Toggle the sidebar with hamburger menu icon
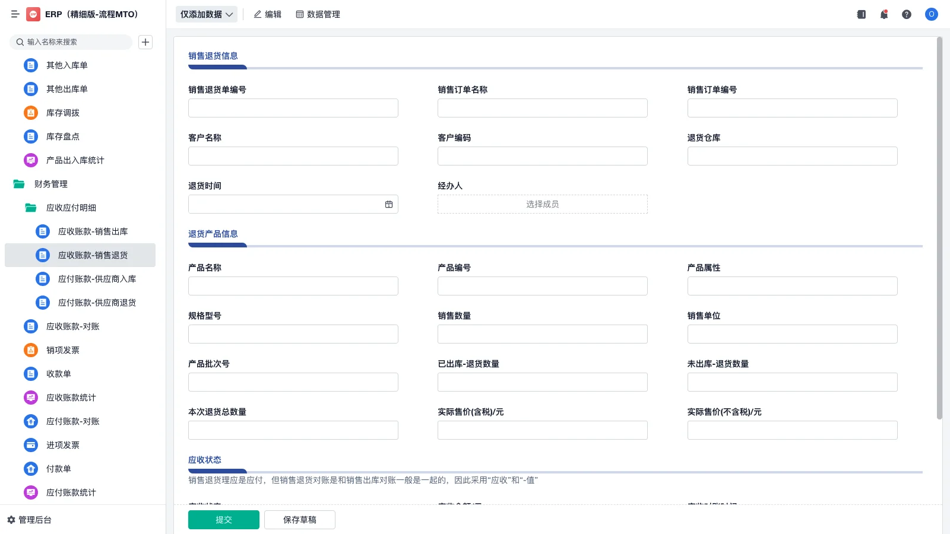950x534 pixels. 15,14
